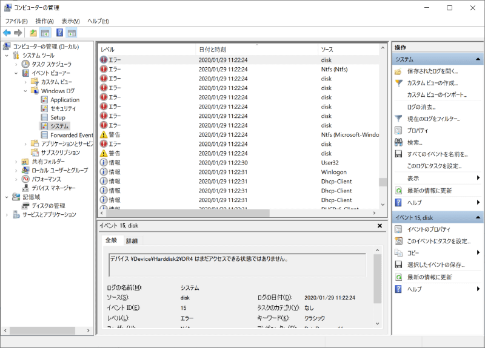Open デバイス マネージャー
Screen dimensions: 485x348
click(53, 188)
